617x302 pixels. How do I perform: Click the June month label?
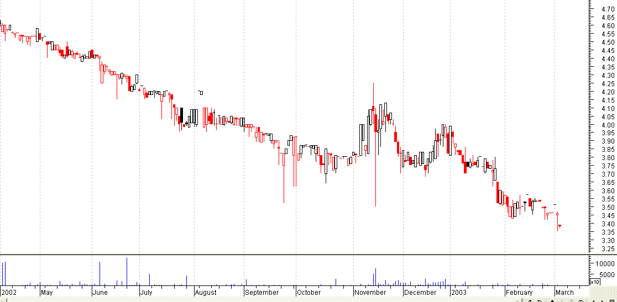click(100, 293)
